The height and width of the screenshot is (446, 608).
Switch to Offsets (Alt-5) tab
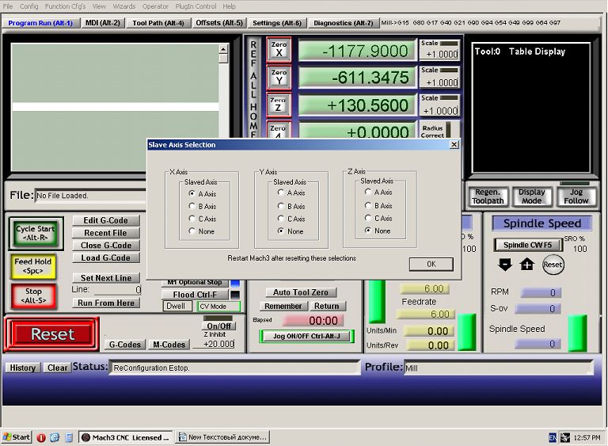point(219,23)
